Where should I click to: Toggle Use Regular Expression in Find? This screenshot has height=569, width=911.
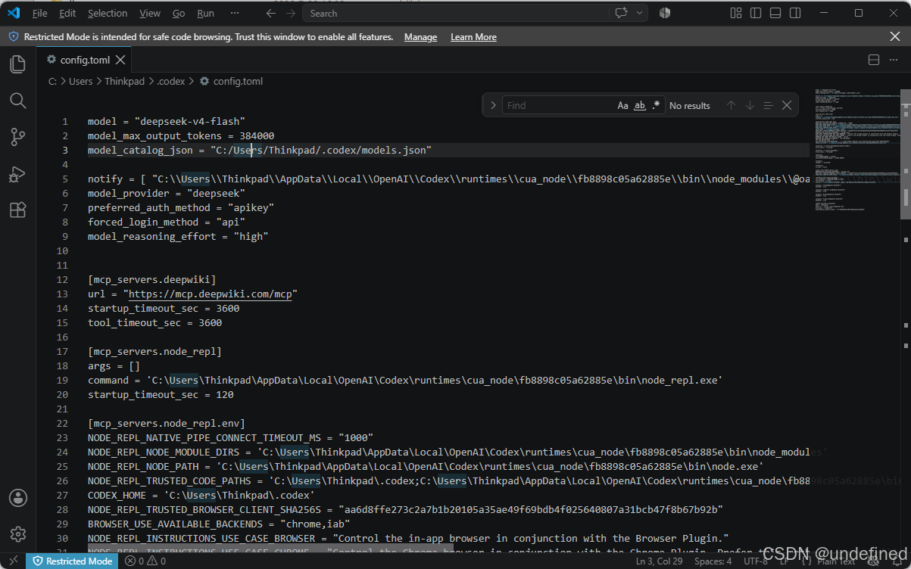656,105
